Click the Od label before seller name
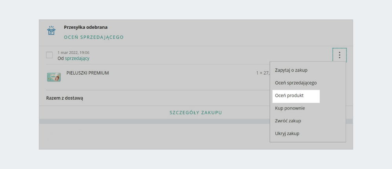392x169 pixels. (60, 58)
